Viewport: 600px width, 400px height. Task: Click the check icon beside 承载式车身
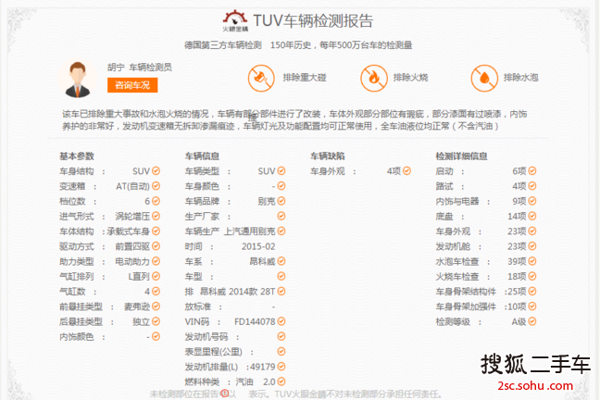156,231
